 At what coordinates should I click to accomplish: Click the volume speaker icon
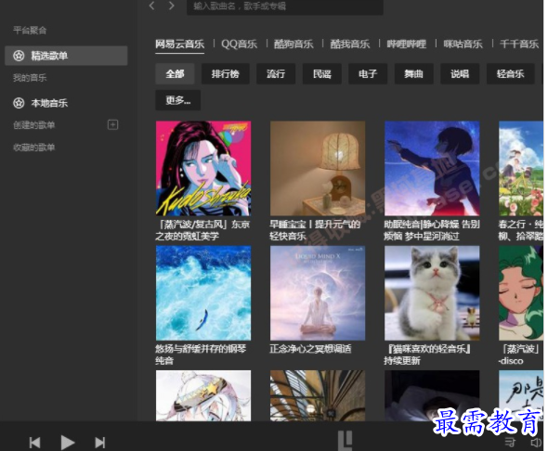click(x=536, y=443)
